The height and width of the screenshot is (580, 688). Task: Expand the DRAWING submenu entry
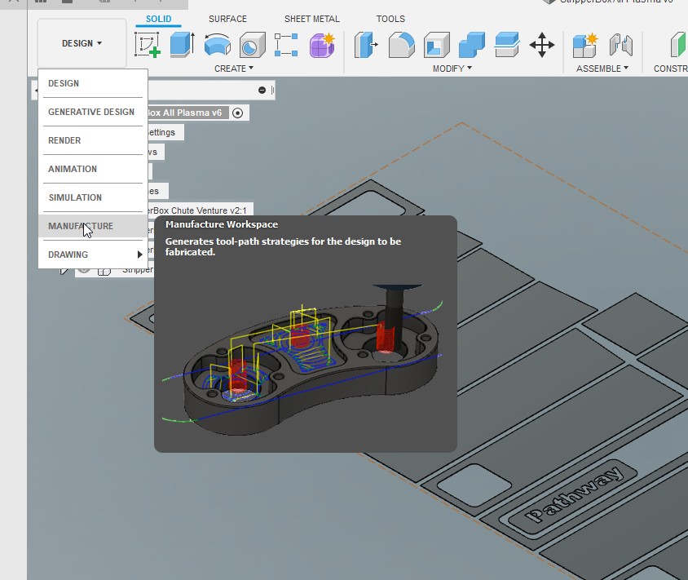(x=91, y=255)
